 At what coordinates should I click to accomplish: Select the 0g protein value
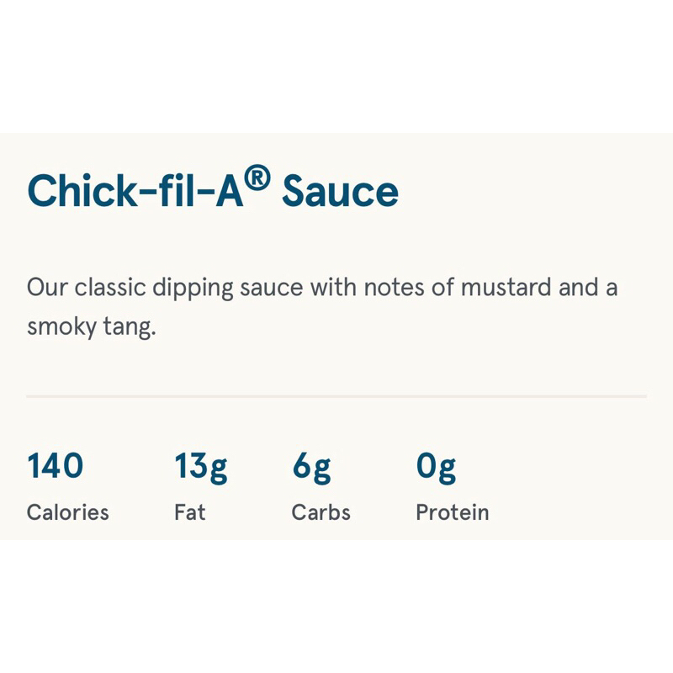(436, 466)
